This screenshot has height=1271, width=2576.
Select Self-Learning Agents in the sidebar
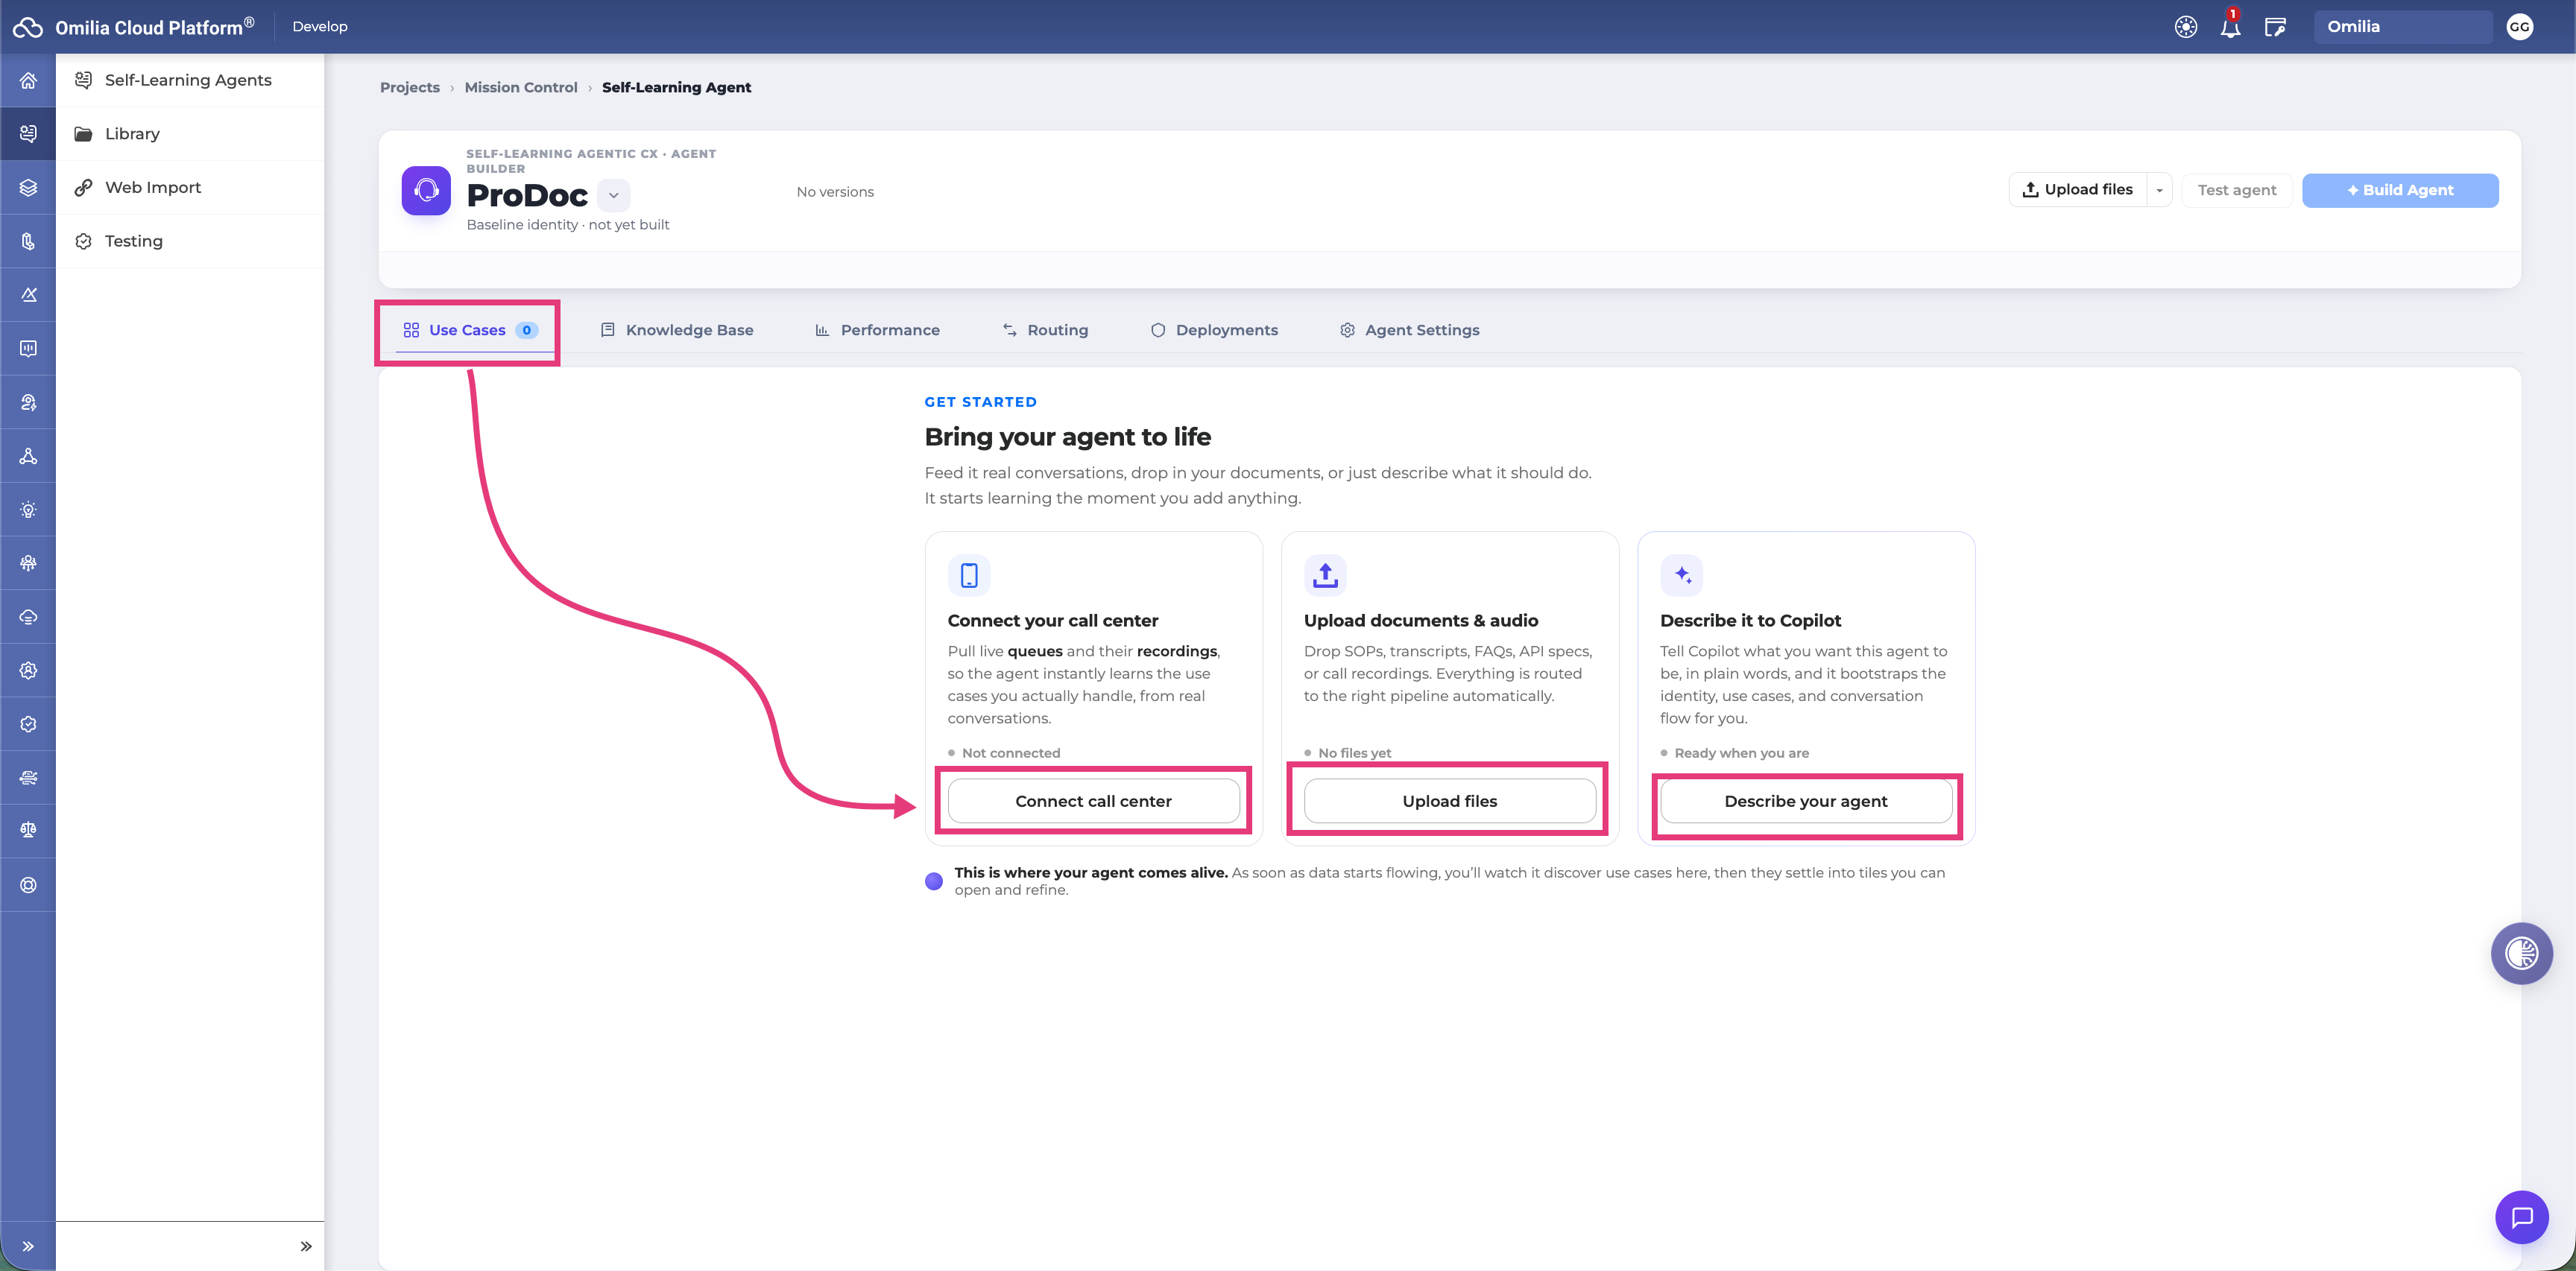tap(190, 80)
